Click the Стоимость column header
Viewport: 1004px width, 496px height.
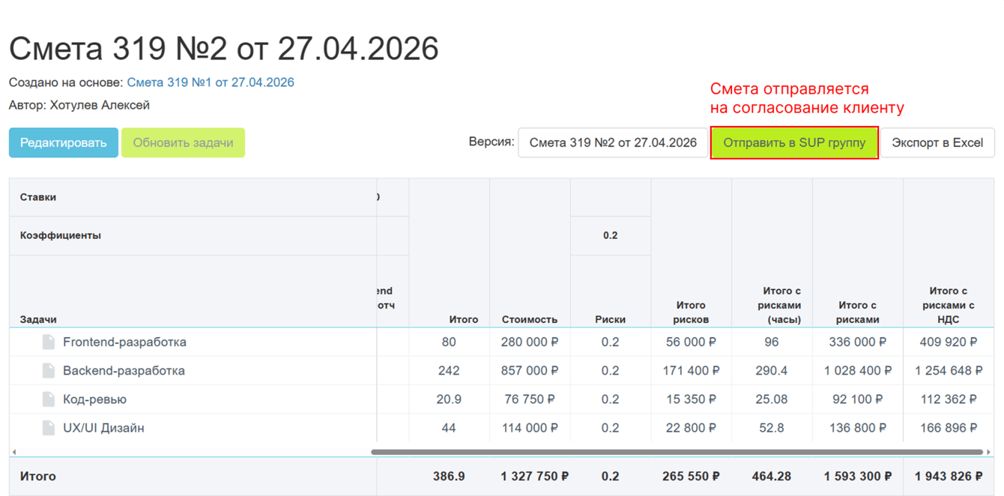pyautogui.click(x=530, y=319)
